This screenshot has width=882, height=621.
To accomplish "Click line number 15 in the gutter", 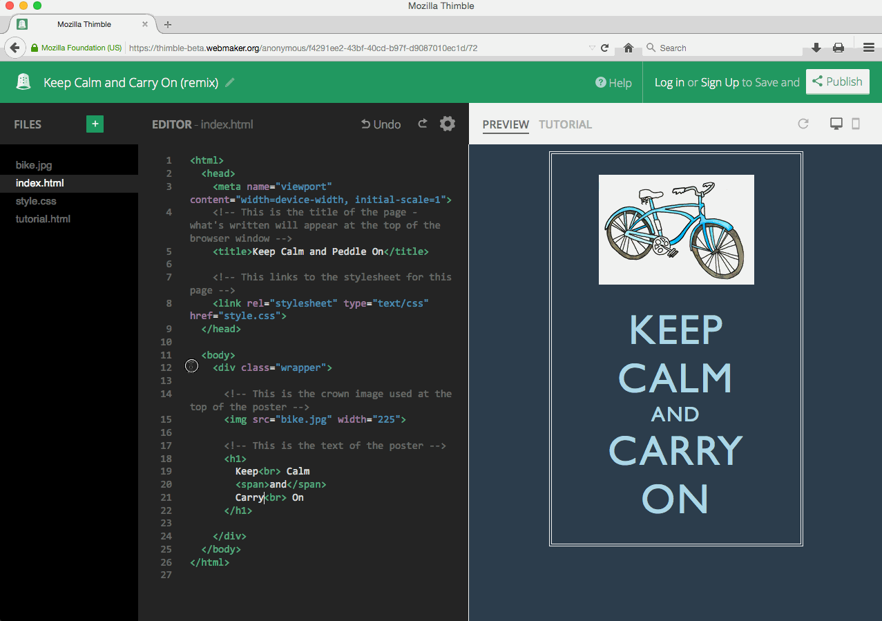I will click(166, 419).
